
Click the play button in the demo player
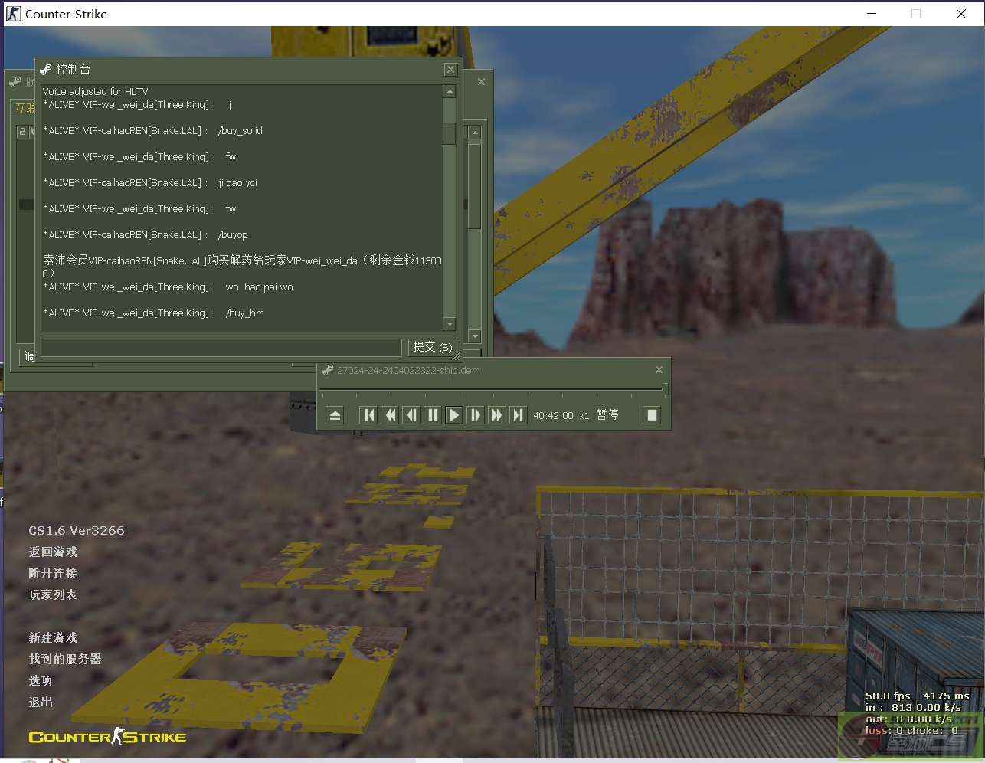[454, 415]
